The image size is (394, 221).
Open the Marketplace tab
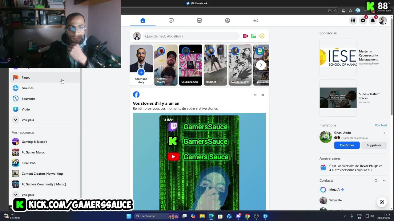point(199,21)
